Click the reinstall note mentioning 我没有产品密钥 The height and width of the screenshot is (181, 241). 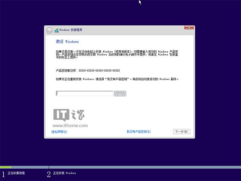pyautogui.click(x=117, y=79)
